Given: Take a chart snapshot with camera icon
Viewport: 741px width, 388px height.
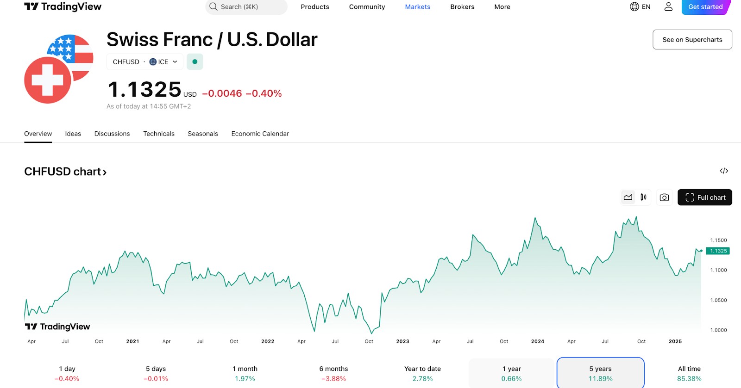Looking at the screenshot, I should [x=664, y=197].
